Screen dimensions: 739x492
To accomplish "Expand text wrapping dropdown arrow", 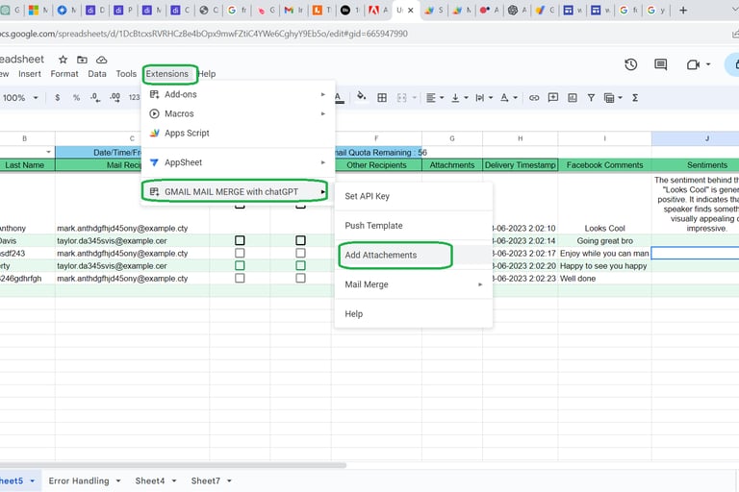I will click(x=491, y=98).
